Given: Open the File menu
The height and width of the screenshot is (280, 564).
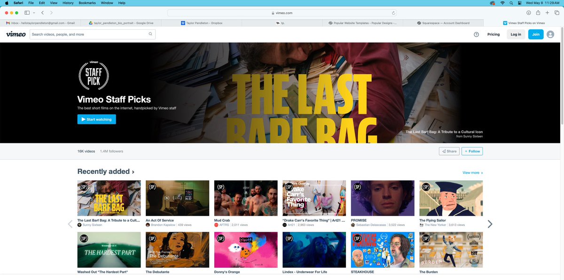Looking at the screenshot, I should 31,3.
